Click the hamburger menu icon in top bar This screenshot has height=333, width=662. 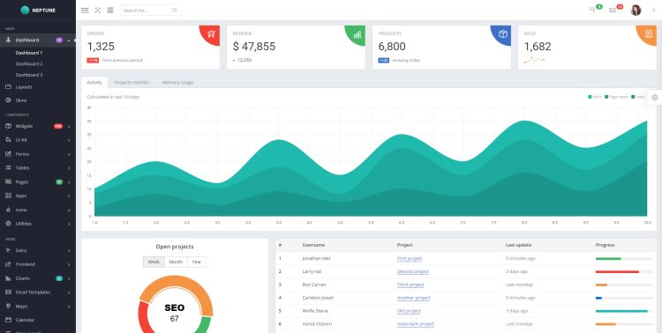tap(85, 10)
